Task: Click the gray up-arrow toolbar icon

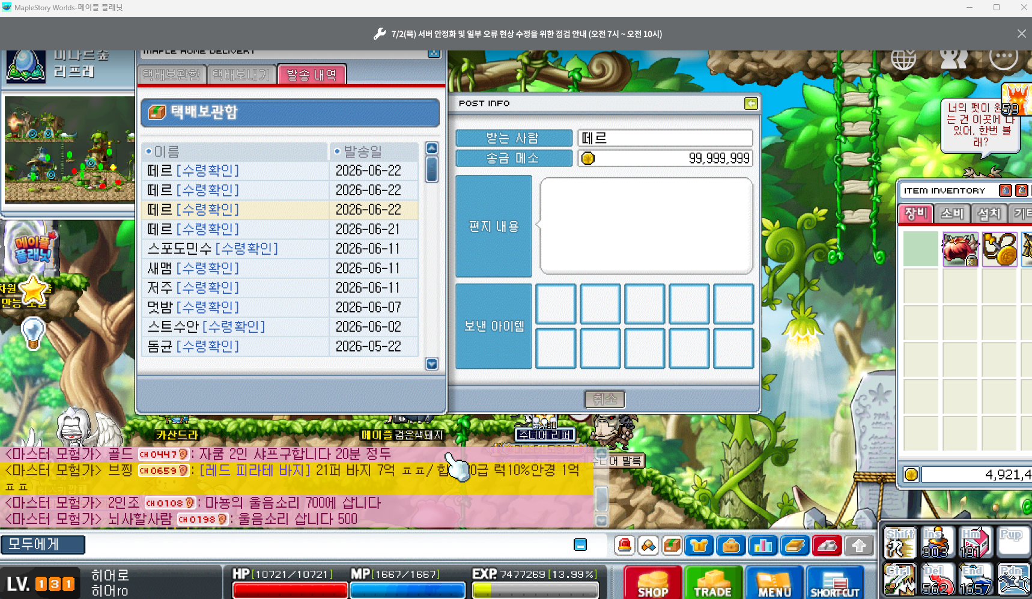Action: (x=859, y=546)
